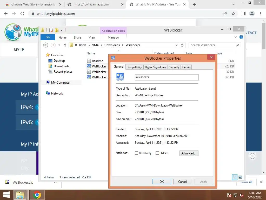Open Quick Access Toolbar customize dropdown
This screenshot has width=266, height=200.
[62, 30]
